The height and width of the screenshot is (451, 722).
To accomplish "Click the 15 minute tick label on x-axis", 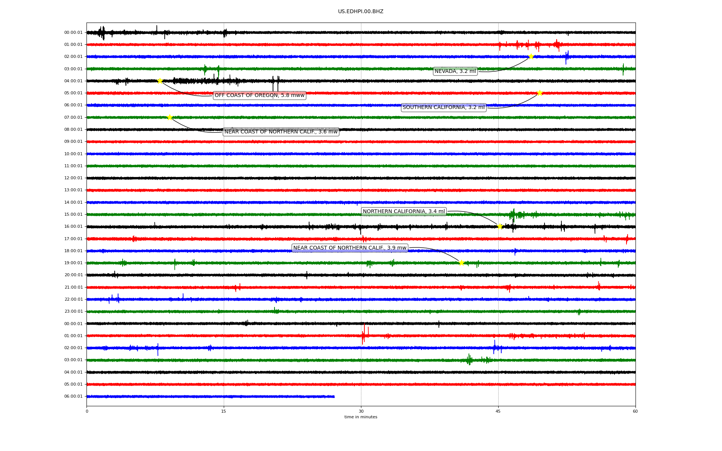I will pos(224,411).
